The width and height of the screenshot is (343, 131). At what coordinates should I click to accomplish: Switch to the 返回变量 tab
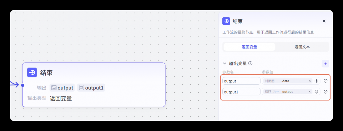[x=249, y=47]
